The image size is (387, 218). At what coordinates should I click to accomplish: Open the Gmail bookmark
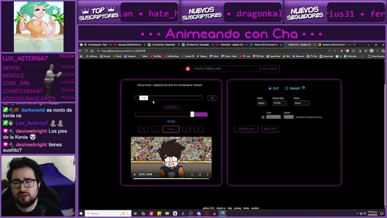click(x=117, y=56)
